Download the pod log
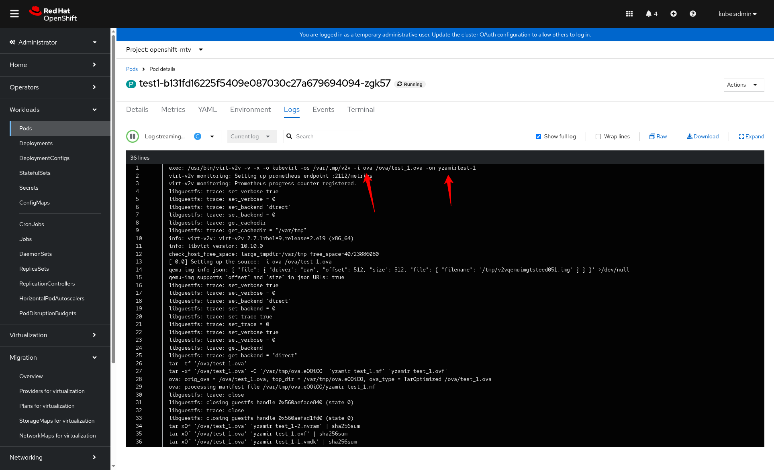 click(703, 136)
